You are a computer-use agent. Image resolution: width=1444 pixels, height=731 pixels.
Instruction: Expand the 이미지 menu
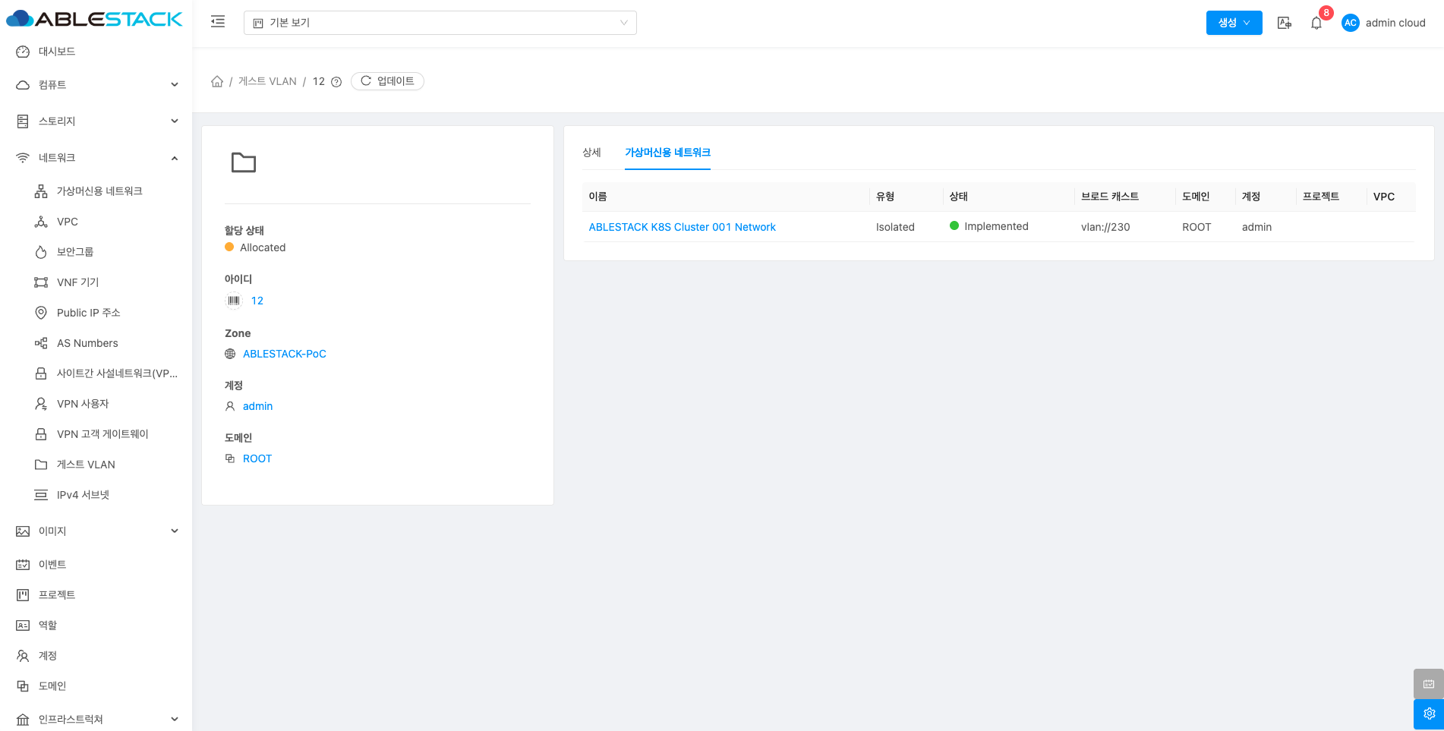(96, 531)
